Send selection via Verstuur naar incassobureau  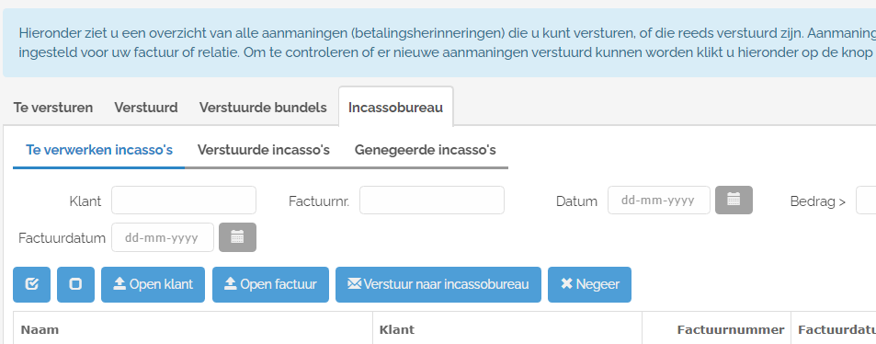click(438, 285)
